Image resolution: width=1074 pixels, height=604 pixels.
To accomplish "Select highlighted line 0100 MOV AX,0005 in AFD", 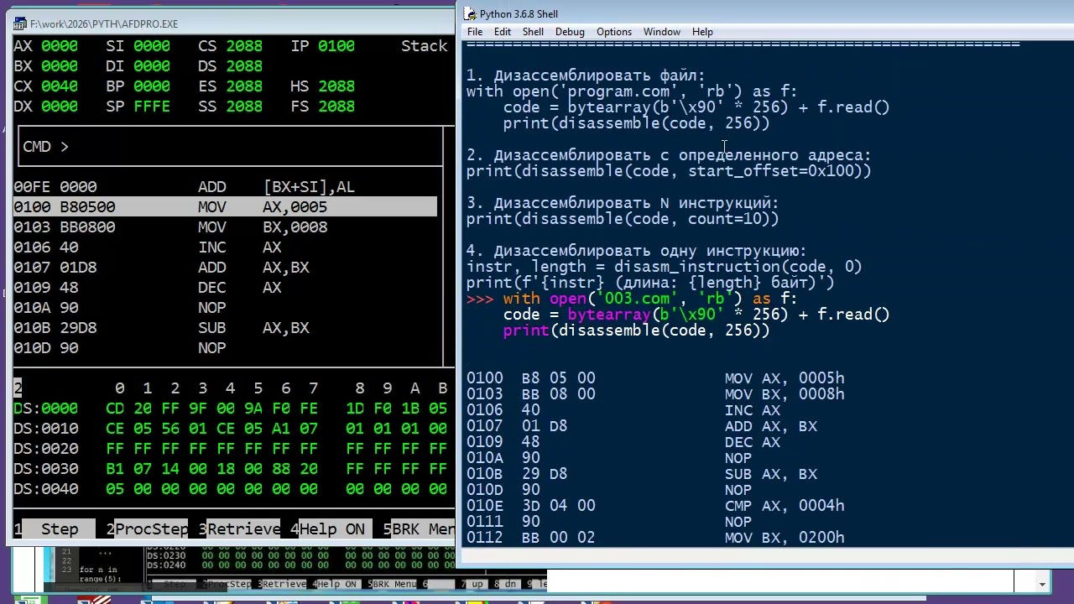I will (225, 207).
